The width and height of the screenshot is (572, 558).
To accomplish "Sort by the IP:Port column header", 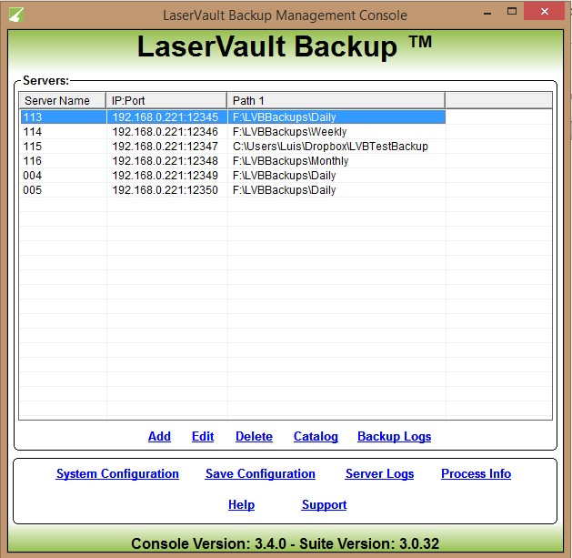I will point(166,100).
